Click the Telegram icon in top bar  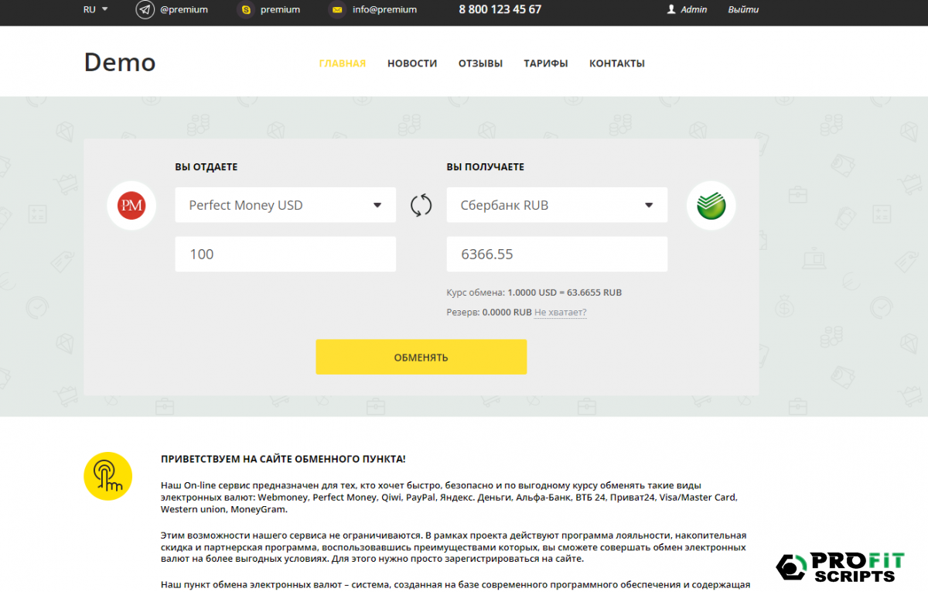click(145, 10)
